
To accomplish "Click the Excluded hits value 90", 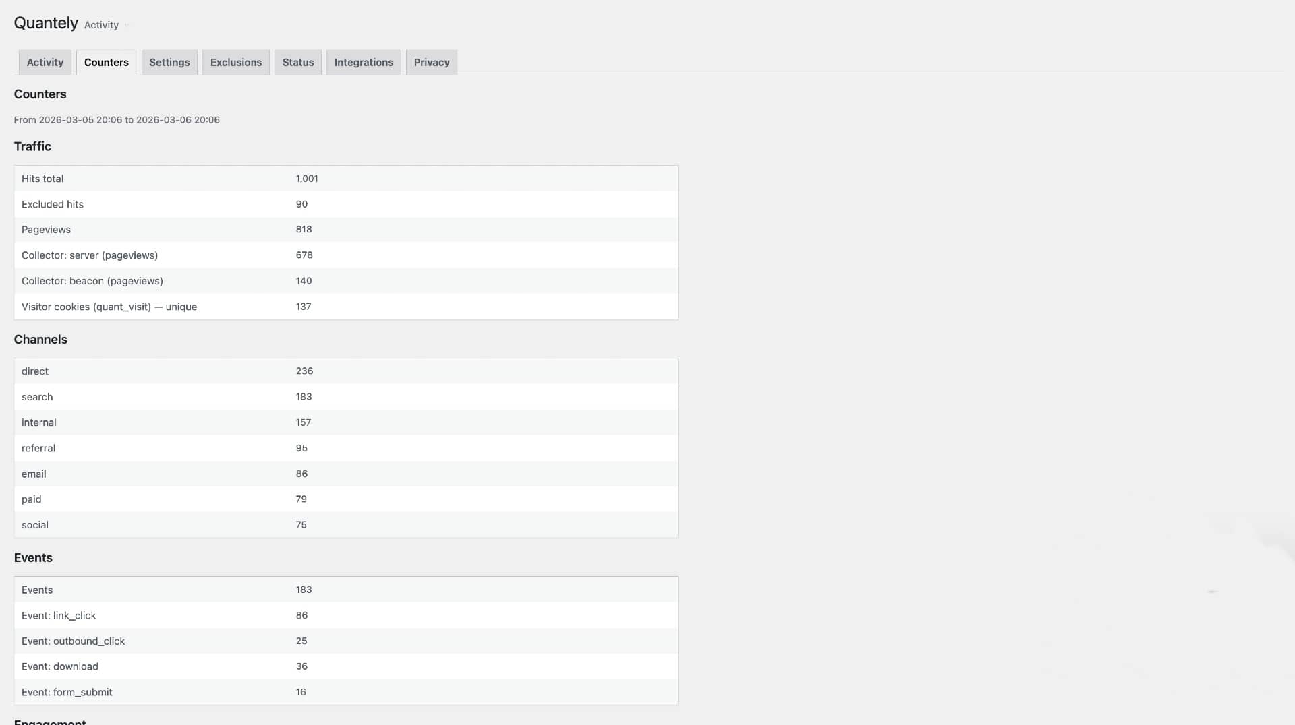I will 301,204.
